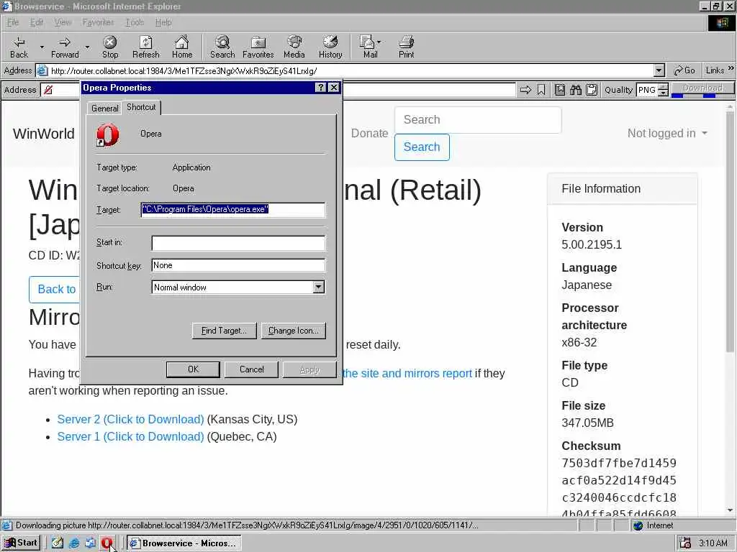Open Server 1 Quebec download link
This screenshot has width=737, height=552.
(131, 436)
